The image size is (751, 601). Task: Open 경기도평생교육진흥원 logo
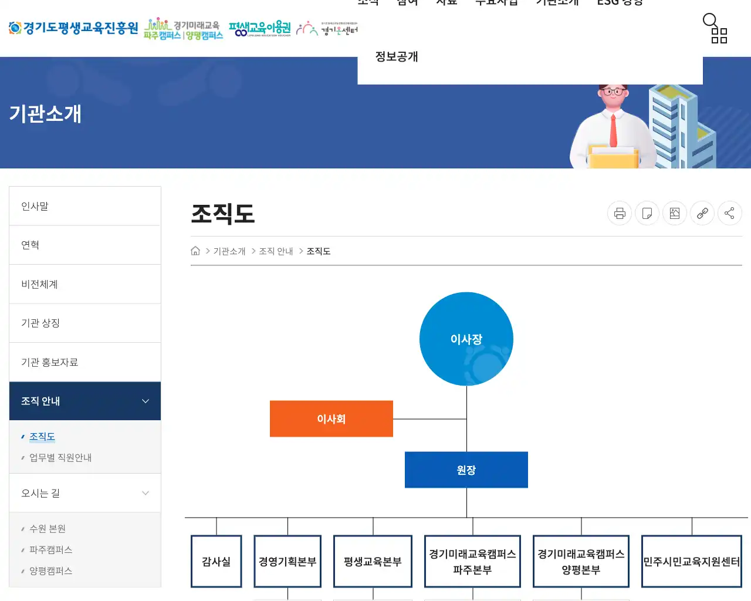pyautogui.click(x=73, y=28)
